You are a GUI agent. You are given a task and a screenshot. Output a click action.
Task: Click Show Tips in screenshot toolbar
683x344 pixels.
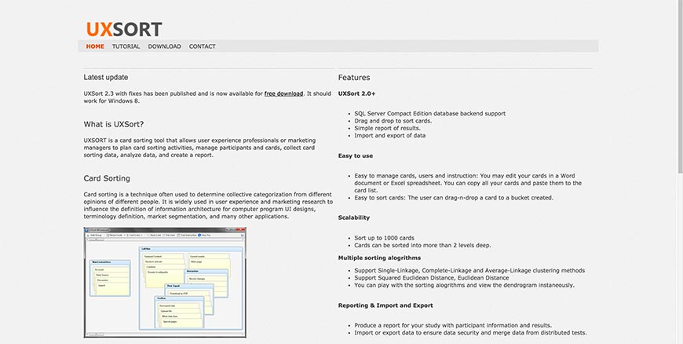(x=206, y=235)
